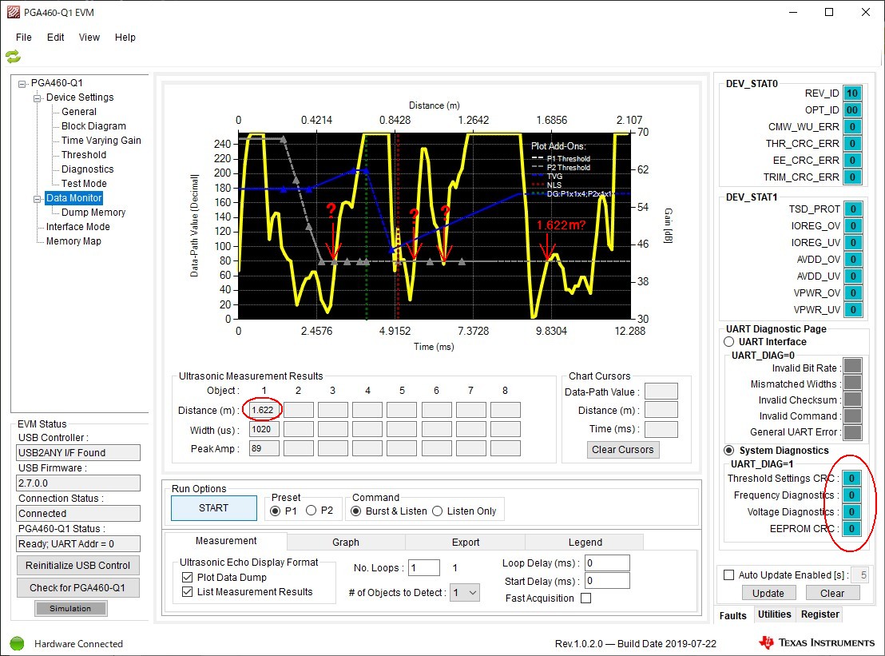Select Listen Only command option

[438, 511]
